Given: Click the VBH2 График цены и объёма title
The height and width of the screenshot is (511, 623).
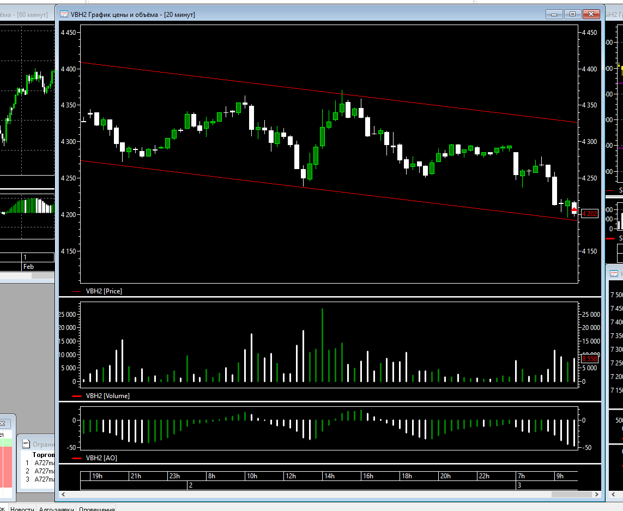Looking at the screenshot, I should 132,15.
